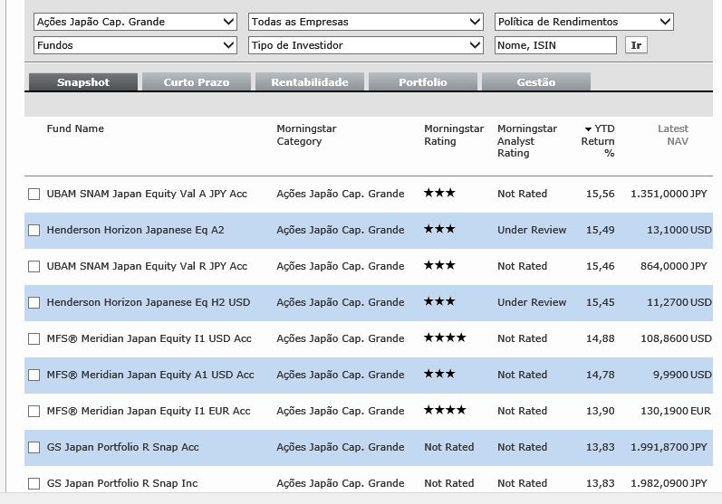Expand the Tipo de Investidor dropdown
The width and height of the screenshot is (722, 504).
coord(366,45)
